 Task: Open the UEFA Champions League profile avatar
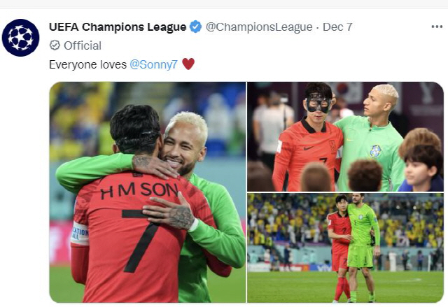coord(20,38)
